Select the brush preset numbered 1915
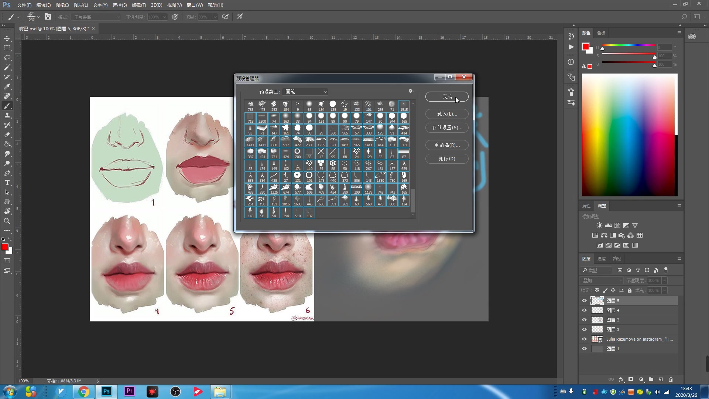The width and height of the screenshot is (709, 399). pos(404,106)
